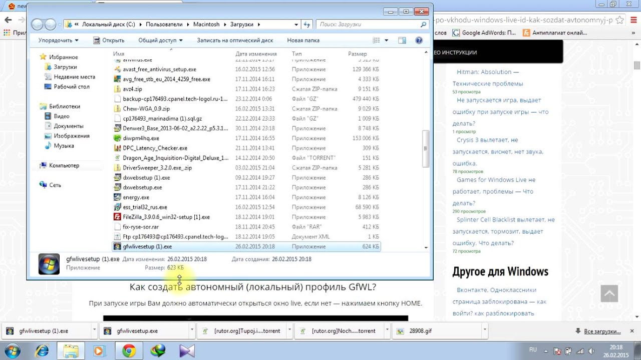Open Документы library in sidebar

pos(69,126)
